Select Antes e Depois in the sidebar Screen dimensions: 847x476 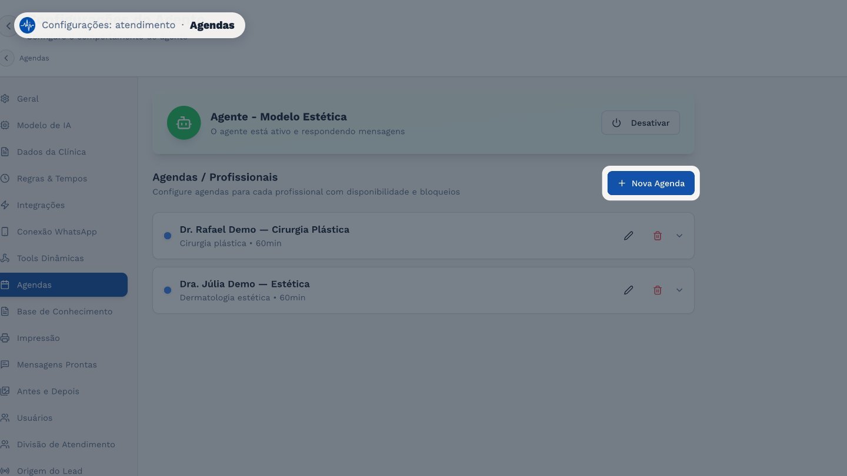click(64, 391)
